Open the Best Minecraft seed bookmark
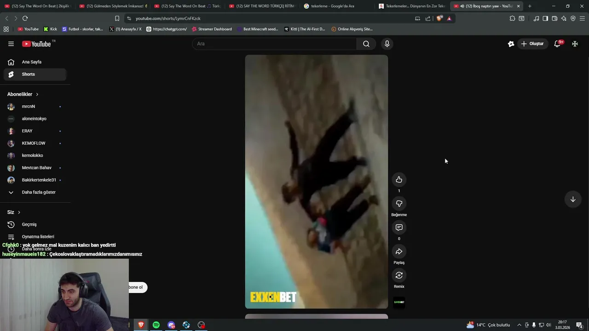 point(258,29)
